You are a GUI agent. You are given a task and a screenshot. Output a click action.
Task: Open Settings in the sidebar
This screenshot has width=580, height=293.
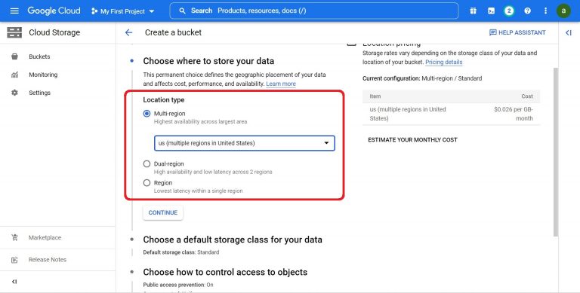point(39,93)
